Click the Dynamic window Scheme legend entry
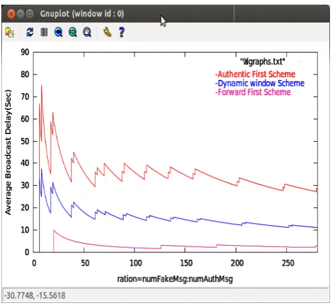This screenshot has width=332, height=305. pyautogui.click(x=259, y=83)
